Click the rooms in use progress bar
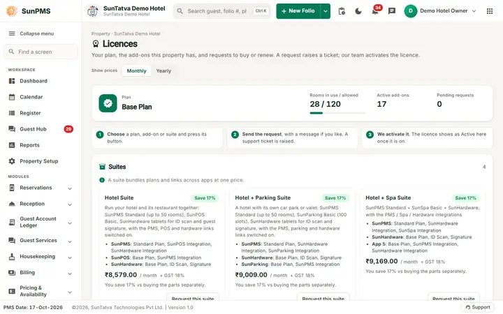This screenshot has width=503, height=314. (x=337, y=113)
